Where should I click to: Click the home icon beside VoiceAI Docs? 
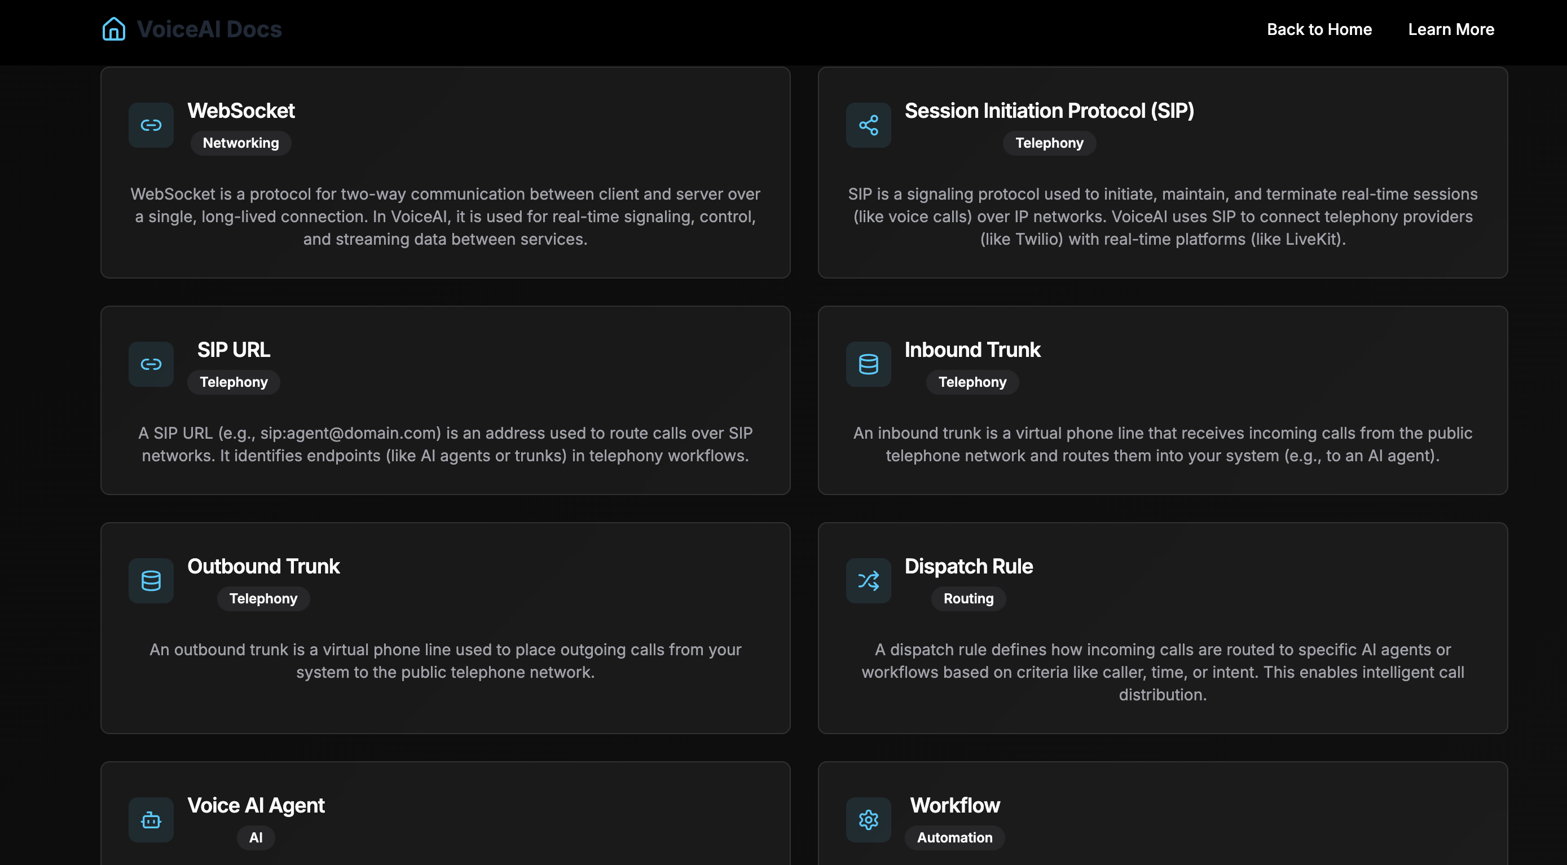[x=114, y=29]
